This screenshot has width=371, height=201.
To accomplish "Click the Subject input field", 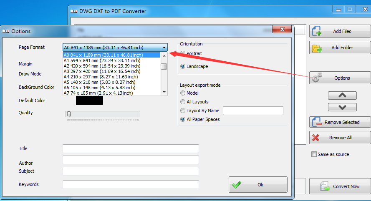I will click(131, 171).
